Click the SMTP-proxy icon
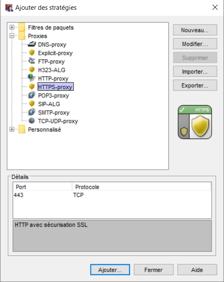224x282 pixels. pyautogui.click(x=32, y=112)
